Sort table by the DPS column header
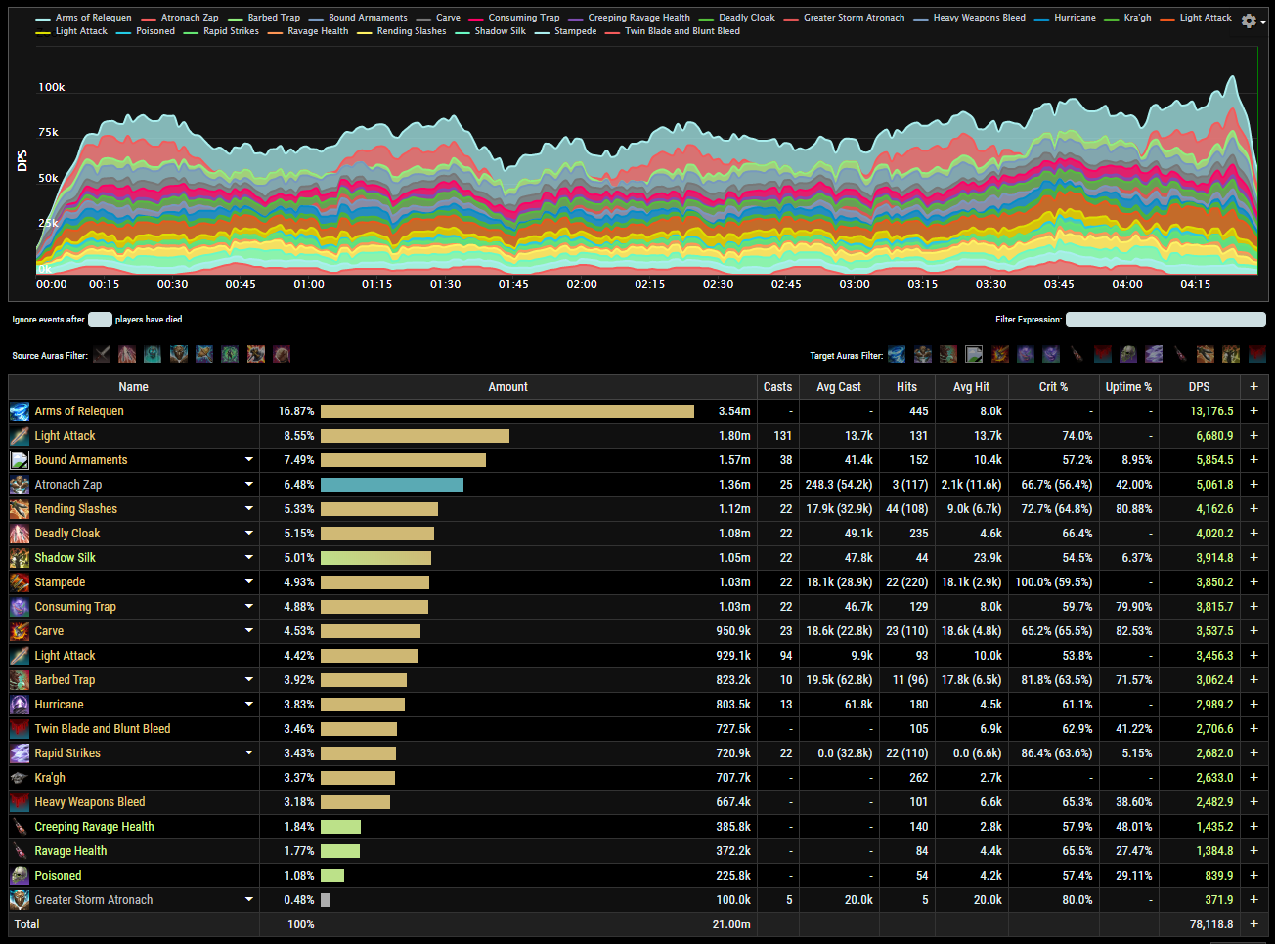Viewport: 1275px width, 944px height. point(1200,387)
